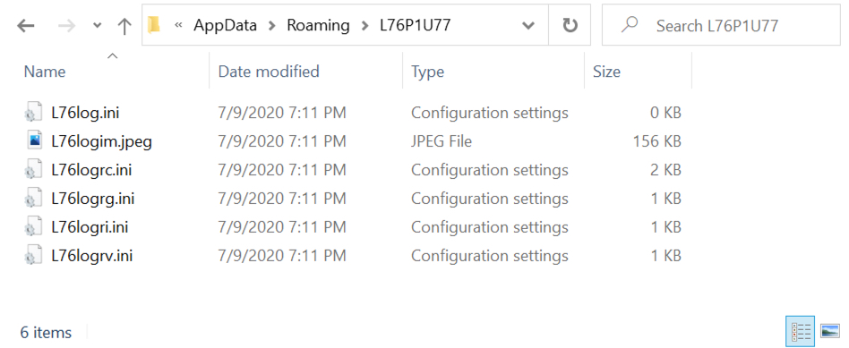
Task: Expand the address bar history dropdown
Action: tap(527, 25)
